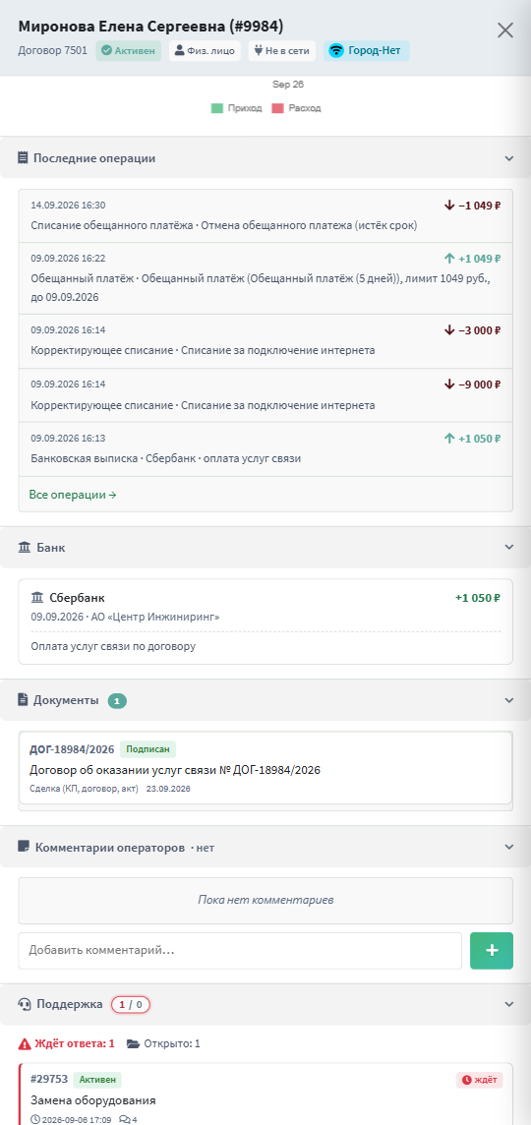531x1125 pixels.
Task: Click the Поддержка 1 / 0 counter badge
Action: click(x=131, y=1004)
